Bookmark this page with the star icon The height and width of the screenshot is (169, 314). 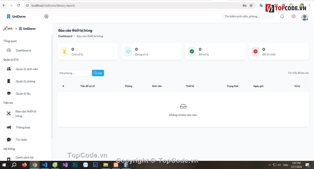[x=251, y=5]
